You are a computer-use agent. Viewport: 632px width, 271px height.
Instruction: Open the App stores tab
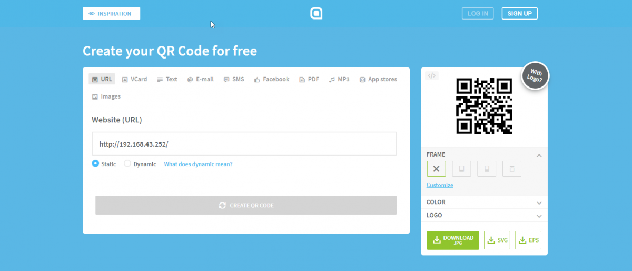378,79
